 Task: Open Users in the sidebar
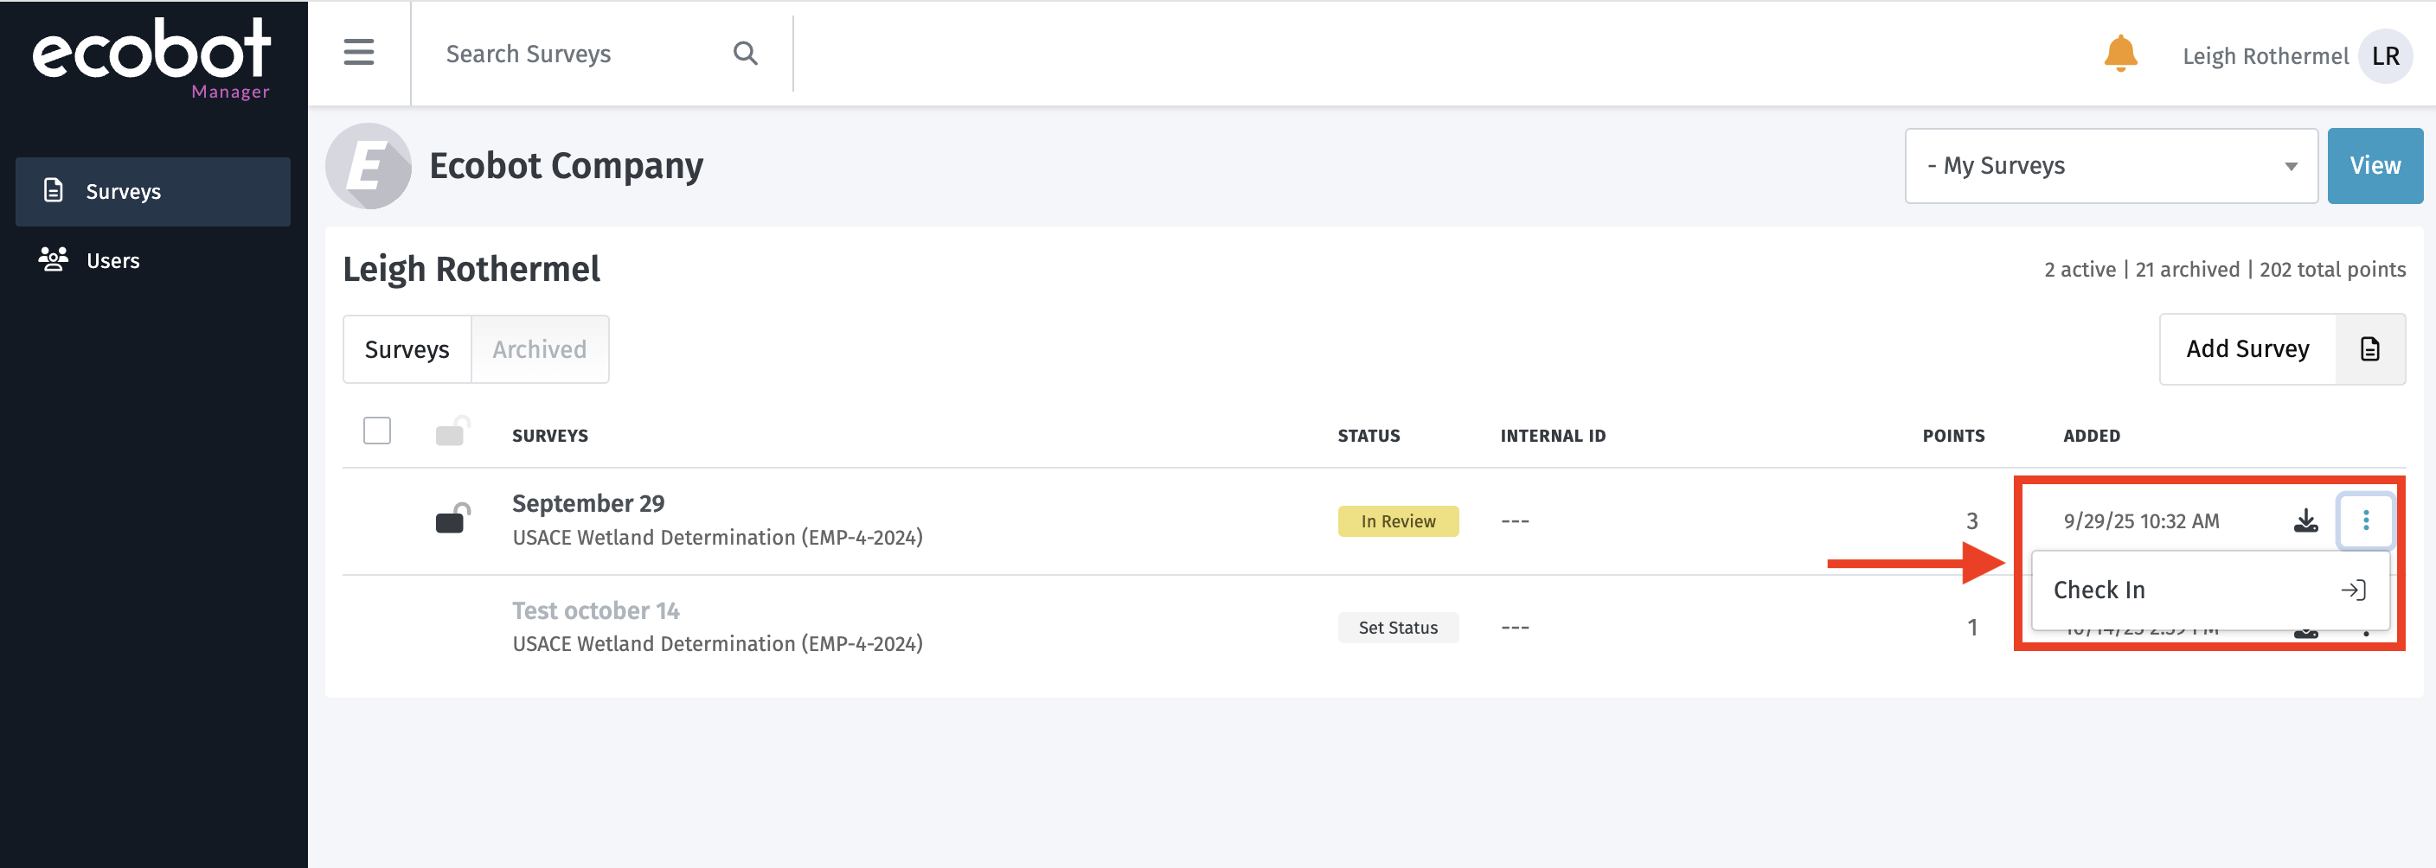tap(112, 261)
